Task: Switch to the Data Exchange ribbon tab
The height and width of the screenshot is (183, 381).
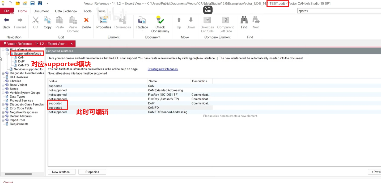Action: tap(66, 11)
